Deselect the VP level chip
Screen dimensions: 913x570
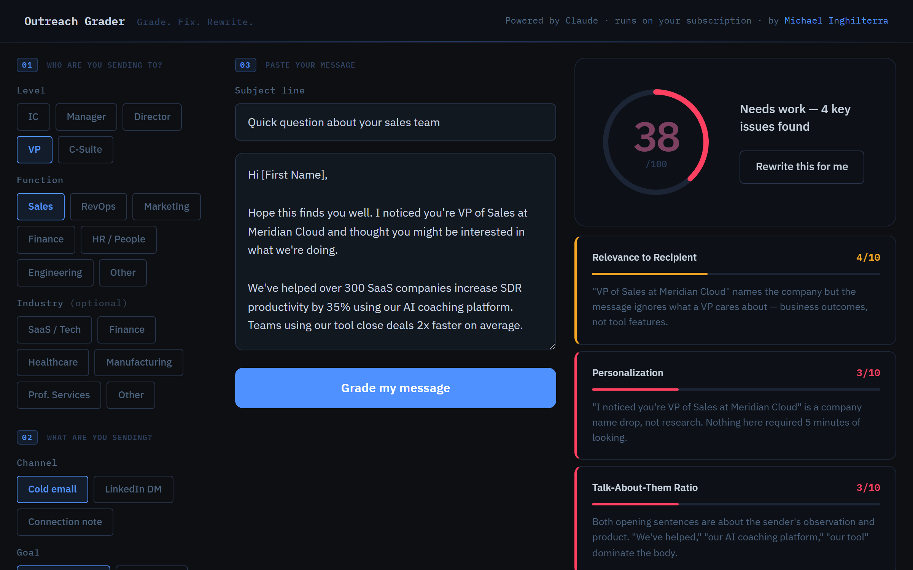point(35,149)
